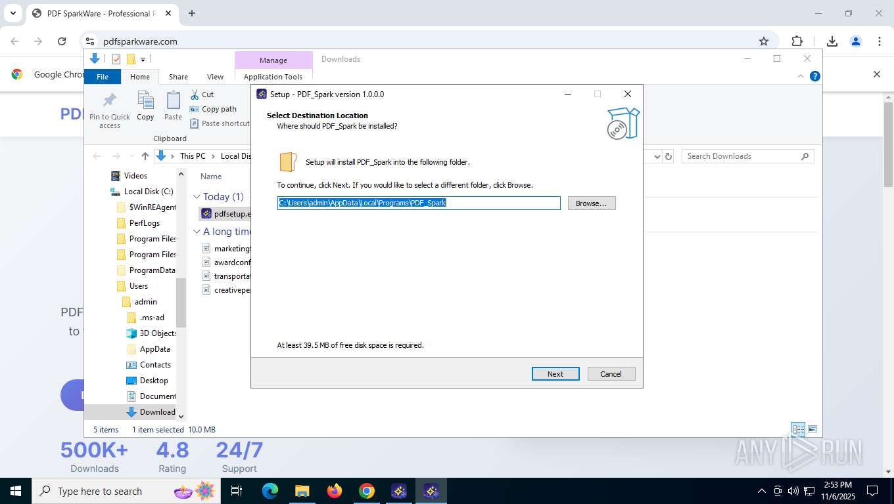
Task: Open Chrome tab search dropdown
Action: [12, 13]
